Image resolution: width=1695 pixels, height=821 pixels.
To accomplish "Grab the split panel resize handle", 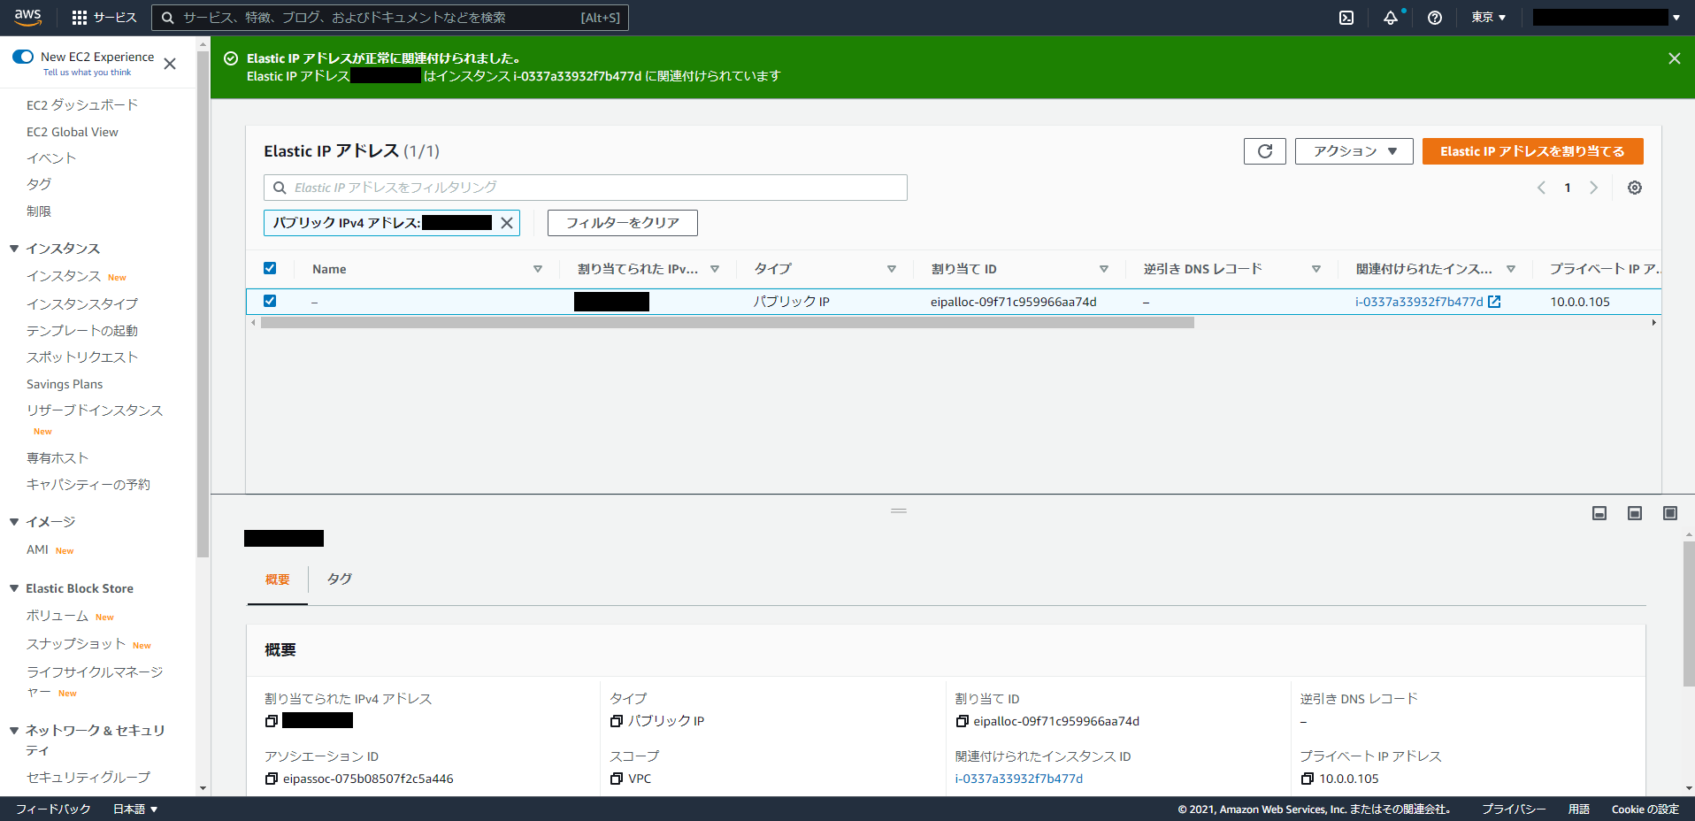I will click(x=899, y=510).
